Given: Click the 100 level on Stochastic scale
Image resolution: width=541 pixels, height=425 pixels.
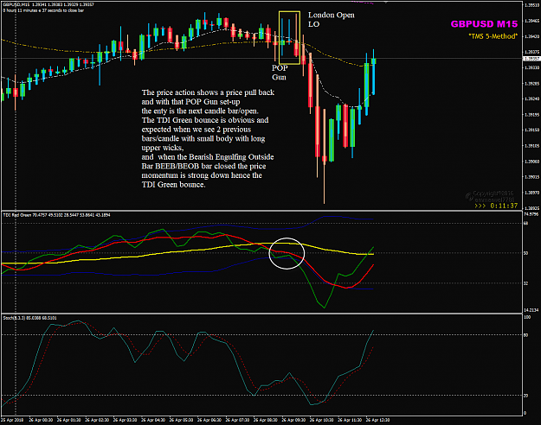Looking at the screenshot, I should pyautogui.click(x=527, y=317).
